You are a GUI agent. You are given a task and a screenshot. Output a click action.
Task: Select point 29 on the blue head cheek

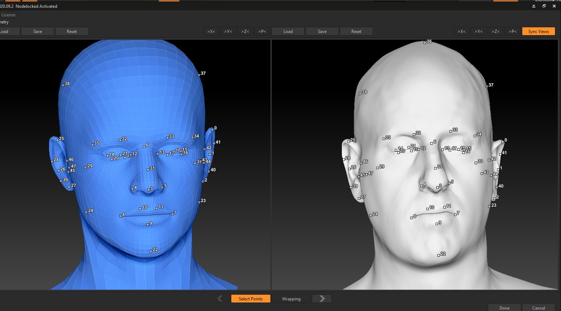(85, 167)
